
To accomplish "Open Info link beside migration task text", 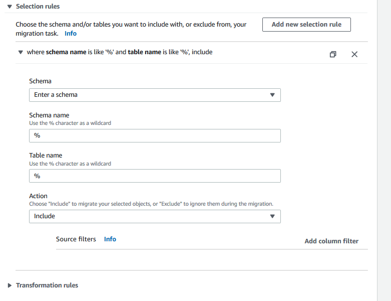I will click(x=71, y=34).
